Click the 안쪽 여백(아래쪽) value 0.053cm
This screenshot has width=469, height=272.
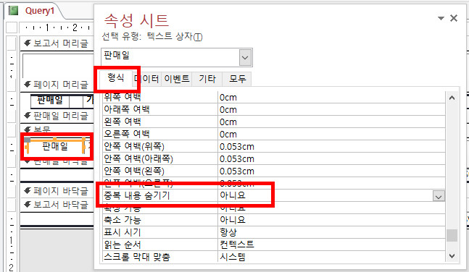pos(237,159)
